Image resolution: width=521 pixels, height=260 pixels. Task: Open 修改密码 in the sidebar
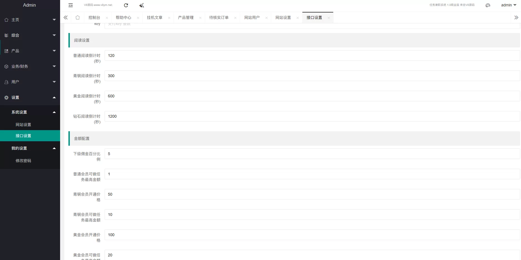coord(23,161)
